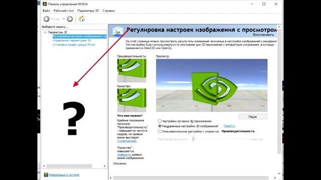The image size is (321, 180).
Task: Open the Back history dropdown arrow
Action: pyautogui.click(x=64, y=19)
